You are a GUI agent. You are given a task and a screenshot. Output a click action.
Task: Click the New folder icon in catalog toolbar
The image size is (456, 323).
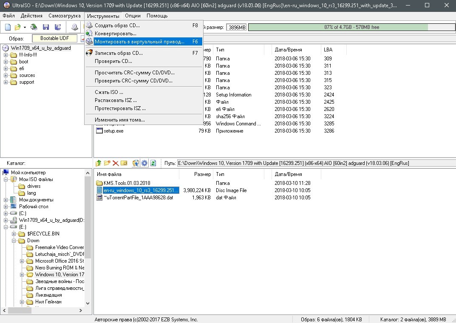(107, 163)
